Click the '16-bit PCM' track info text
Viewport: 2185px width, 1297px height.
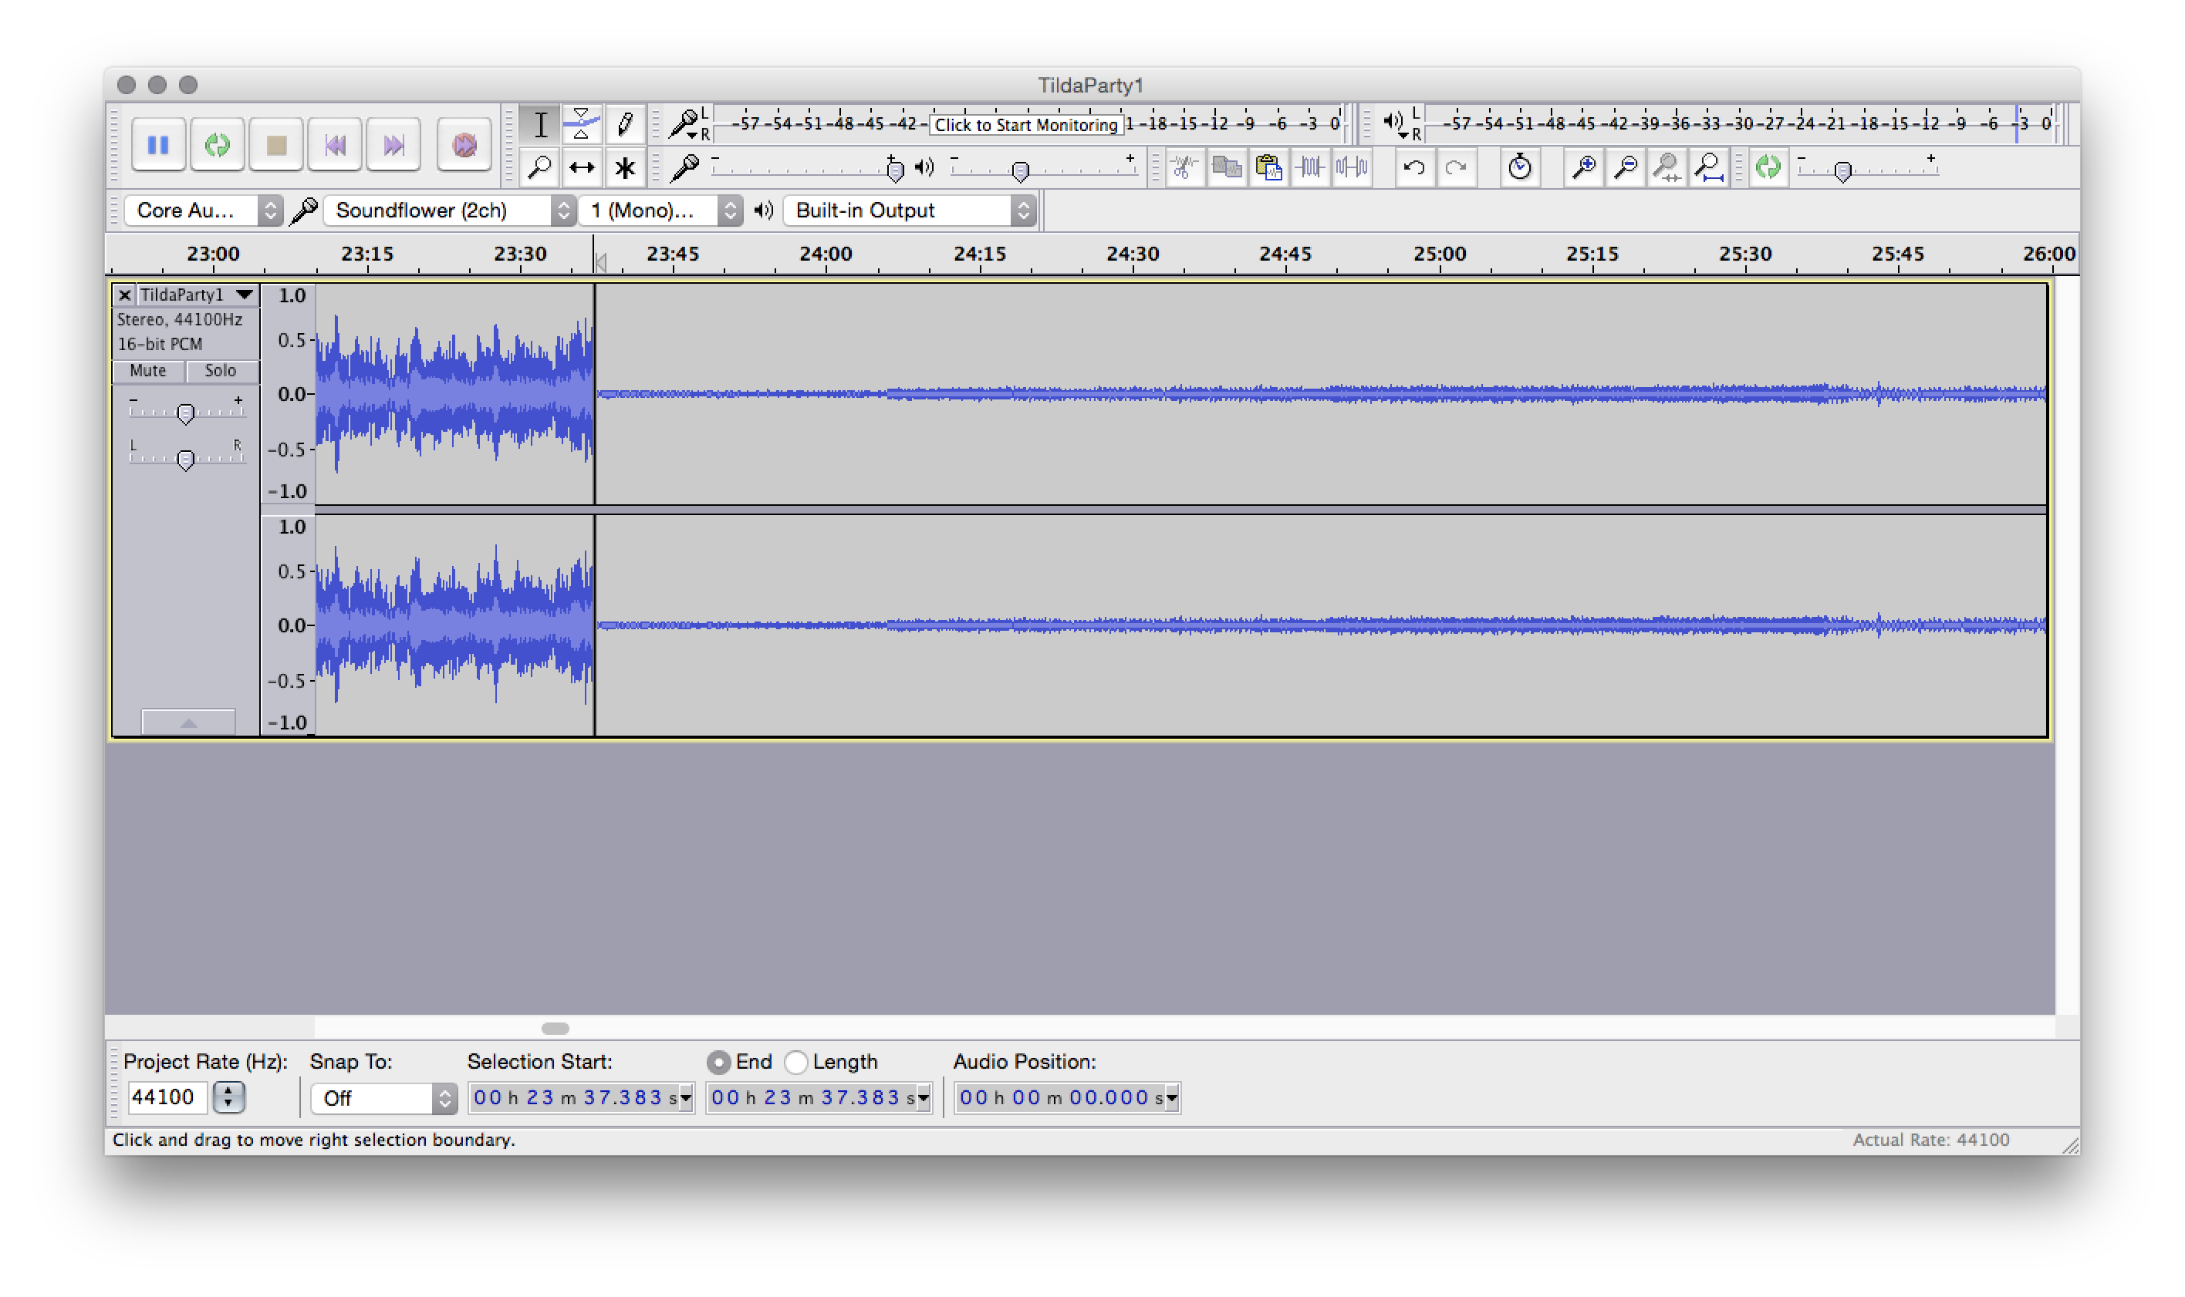[160, 345]
